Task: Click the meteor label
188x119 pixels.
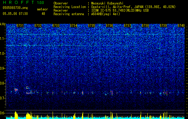Action: [x=42, y=9]
